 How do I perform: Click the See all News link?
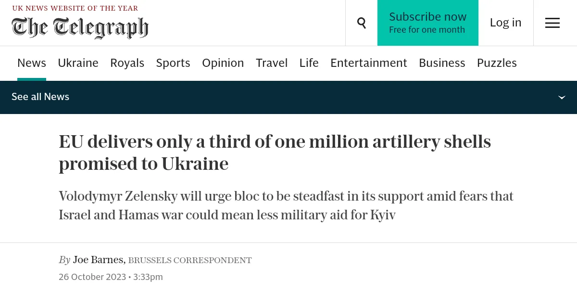point(40,97)
